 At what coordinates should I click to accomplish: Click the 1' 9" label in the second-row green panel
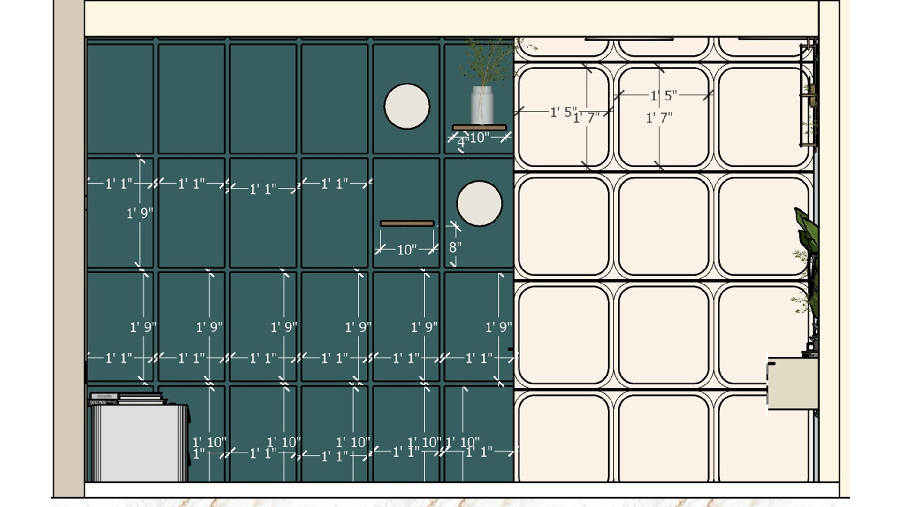tap(140, 214)
